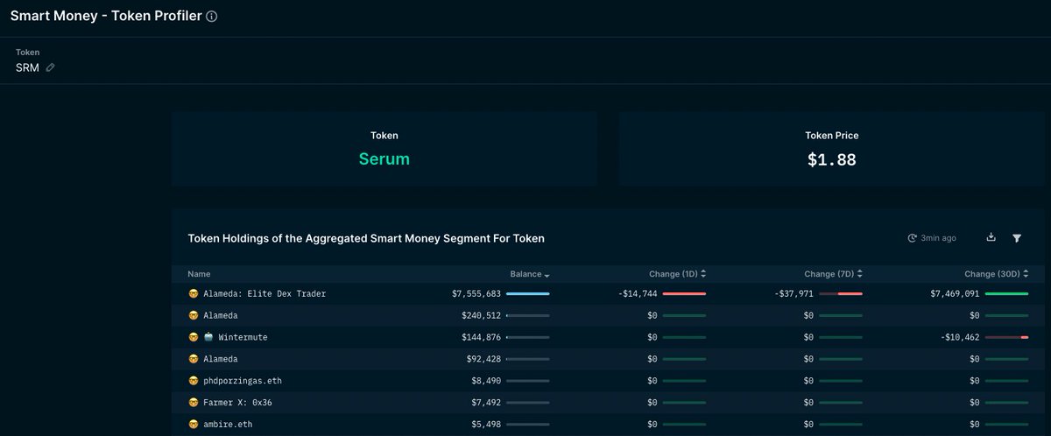Click emoji icon beside phdporzingas.eth
The height and width of the screenshot is (436, 1051).
[x=194, y=381]
